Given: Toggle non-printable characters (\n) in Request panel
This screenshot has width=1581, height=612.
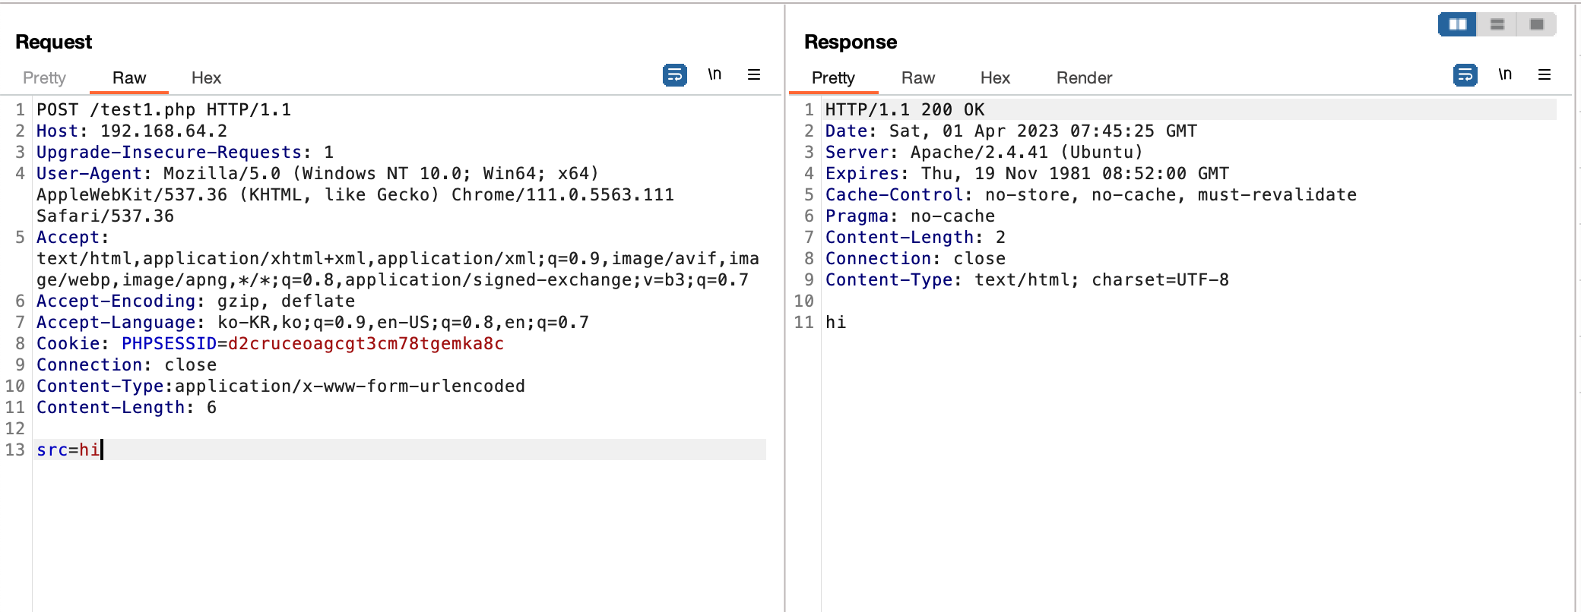Looking at the screenshot, I should coord(714,74).
